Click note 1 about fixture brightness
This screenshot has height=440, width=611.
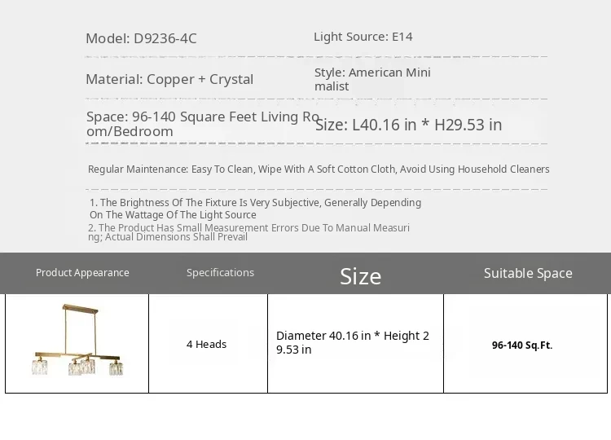255,209
